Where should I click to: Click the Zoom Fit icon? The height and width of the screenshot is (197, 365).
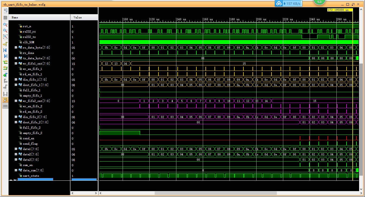click(5, 37)
